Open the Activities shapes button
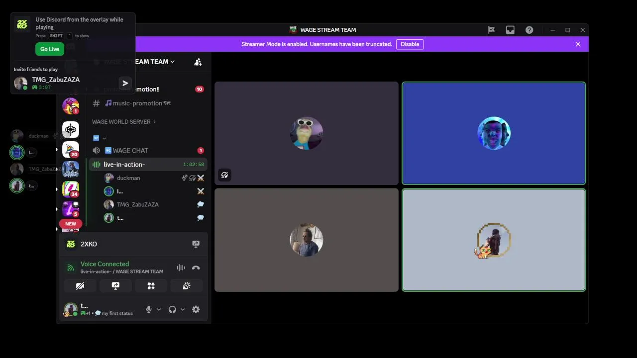 coord(151,286)
